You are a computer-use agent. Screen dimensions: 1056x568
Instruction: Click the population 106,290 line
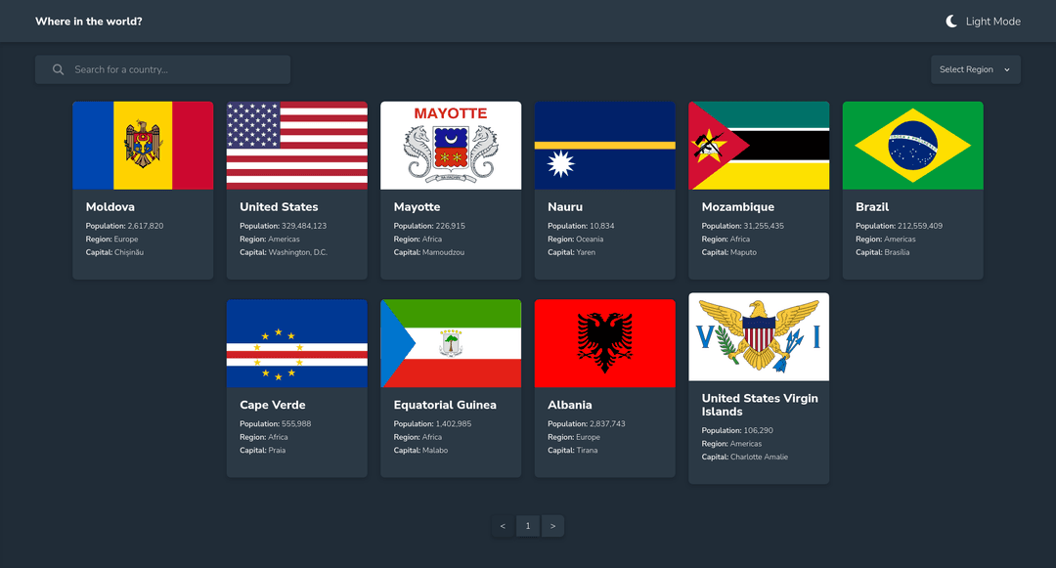737,431
